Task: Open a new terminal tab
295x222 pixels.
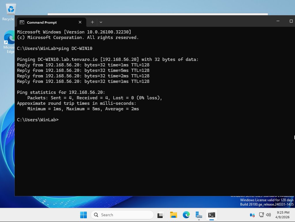Action: [x=92, y=22]
